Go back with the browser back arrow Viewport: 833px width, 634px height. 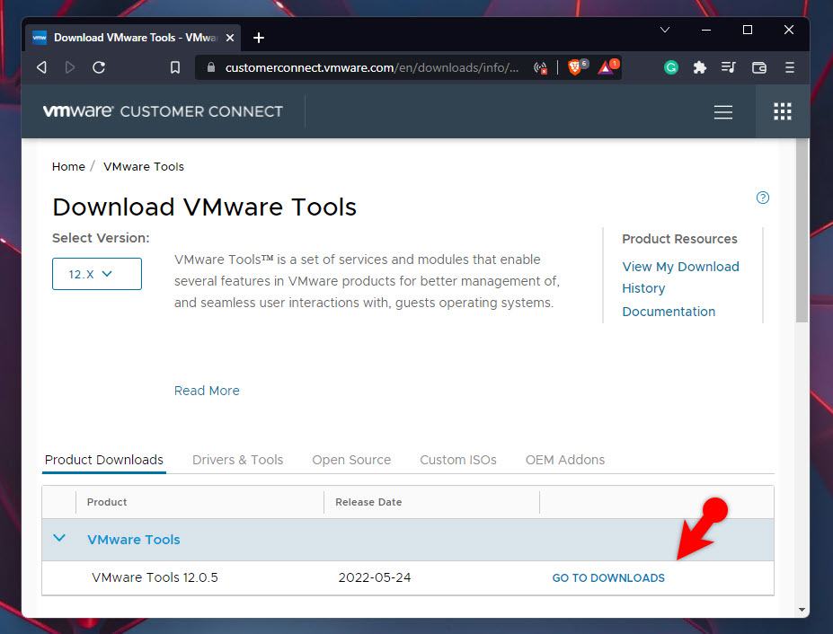pyautogui.click(x=41, y=67)
